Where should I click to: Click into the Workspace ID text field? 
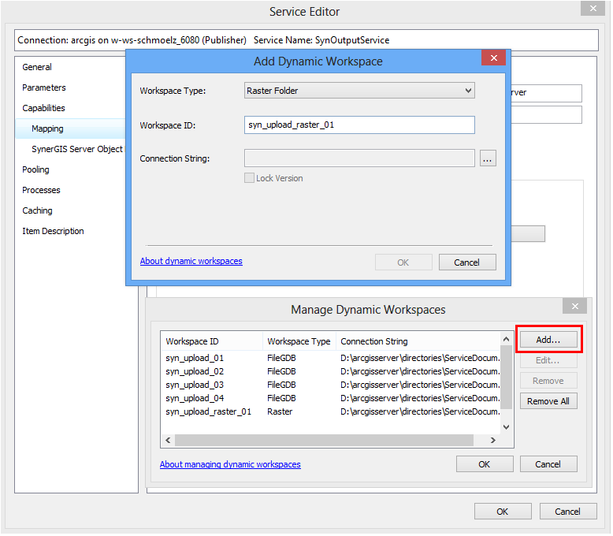click(359, 125)
